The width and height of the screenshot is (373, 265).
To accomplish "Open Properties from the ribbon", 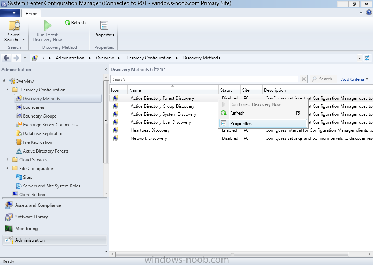I will pos(104,29).
